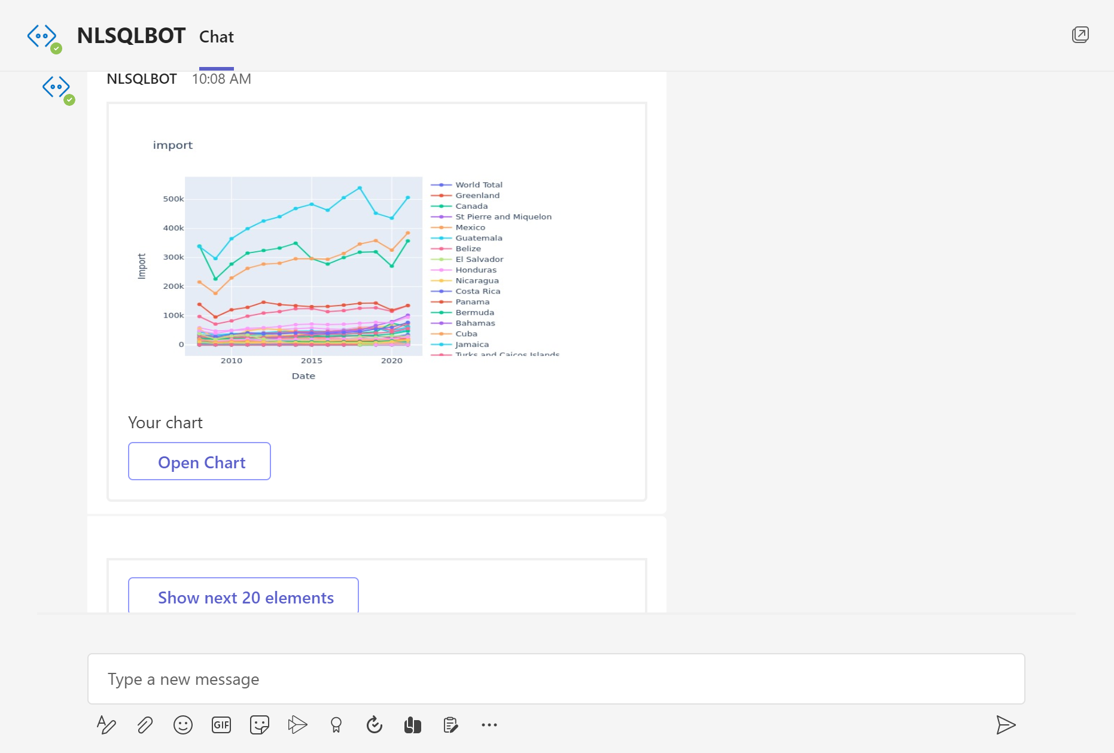
Task: Toggle World Total visibility in the legend
Action: (479, 184)
